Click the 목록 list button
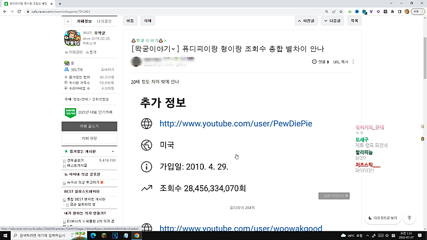Screen dimensions: 427x240 pyautogui.click(x=354, y=21)
